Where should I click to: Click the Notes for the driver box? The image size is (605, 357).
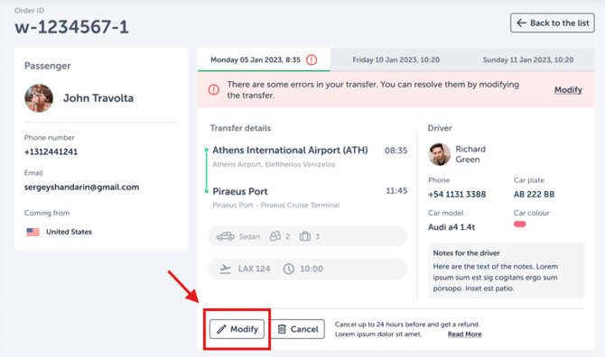tap(507, 270)
